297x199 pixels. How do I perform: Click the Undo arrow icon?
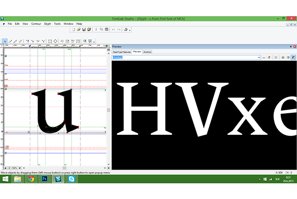113,29
